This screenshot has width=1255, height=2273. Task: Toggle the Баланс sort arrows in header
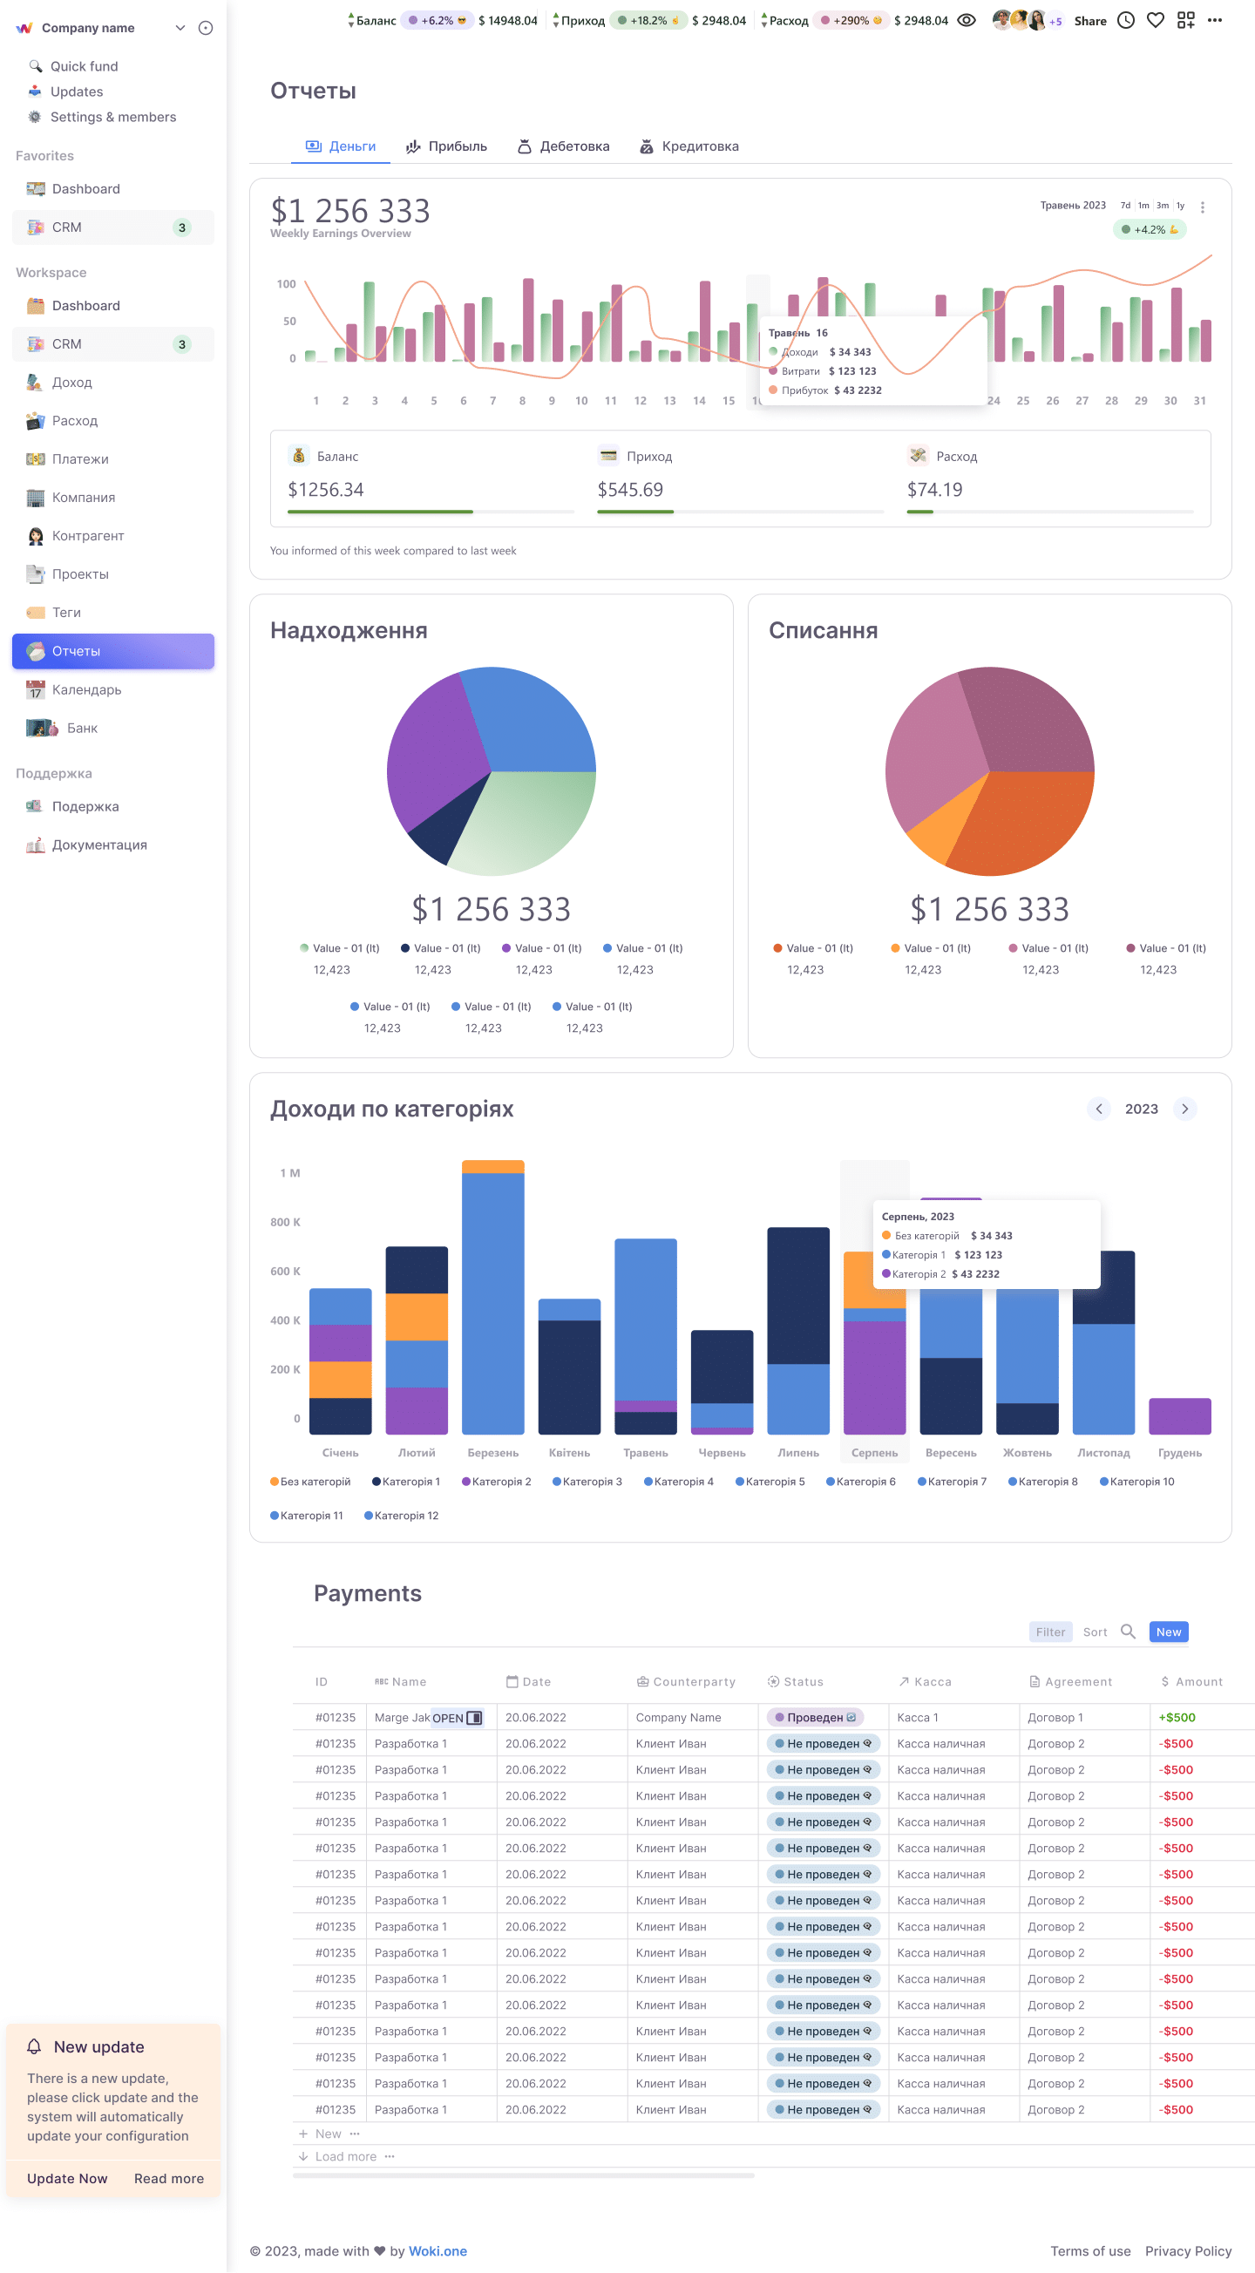pos(350,20)
